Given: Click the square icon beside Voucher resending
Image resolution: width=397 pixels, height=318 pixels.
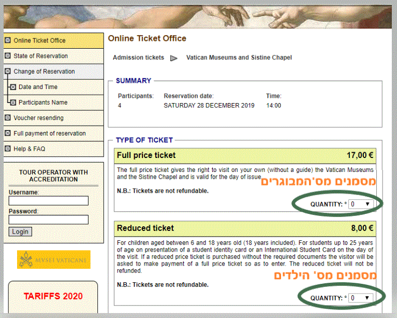Looking at the screenshot, I should pos(8,118).
